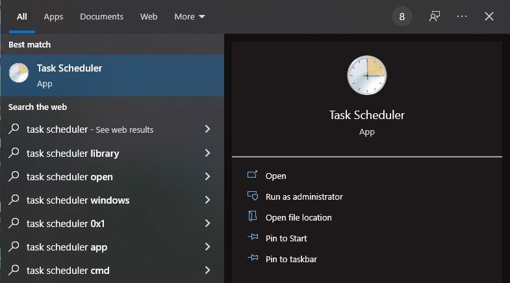
Task: Click the 'Search the web' heading
Action: coord(38,107)
